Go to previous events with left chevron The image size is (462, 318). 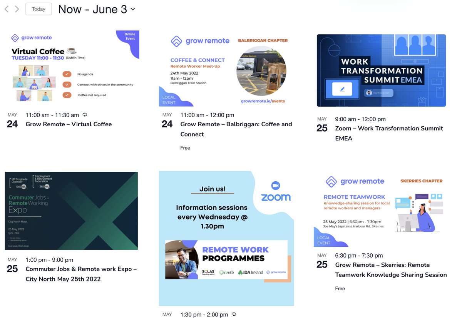pos(7,9)
